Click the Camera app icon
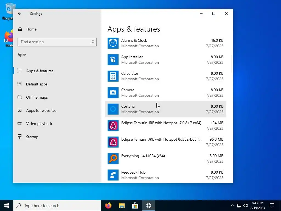281x211 pixels. 113,93
